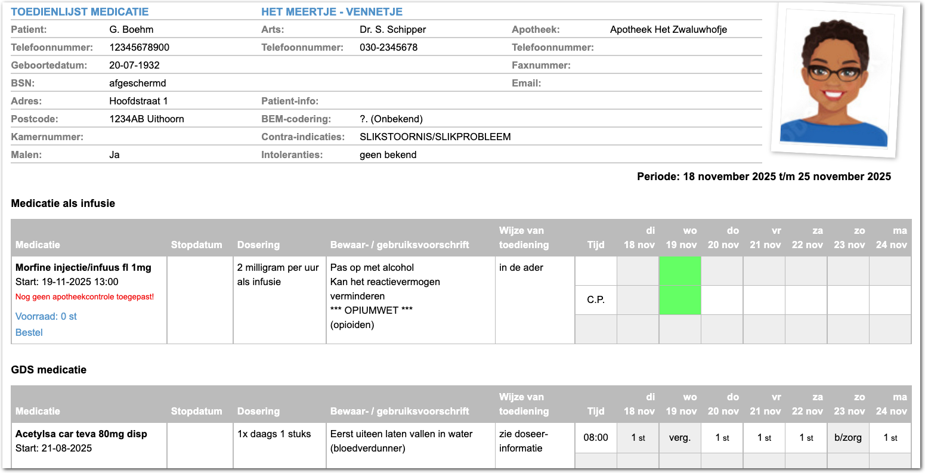This screenshot has width=925, height=473.
Task: Click the 08:00 time cell for Acetylsa
Action: [596, 437]
